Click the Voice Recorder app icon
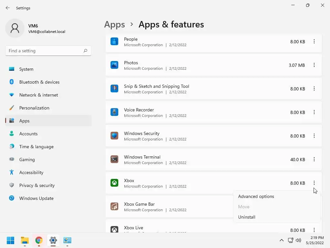 [x=114, y=112]
